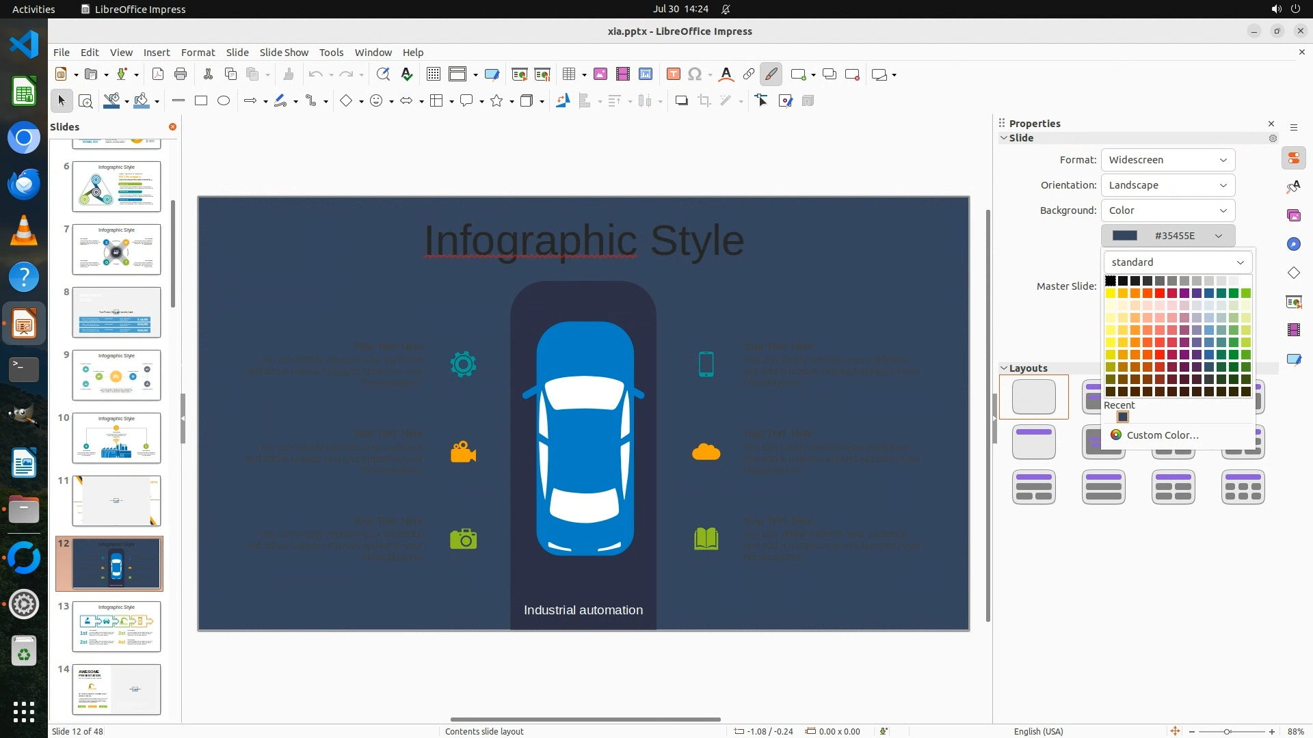The height and width of the screenshot is (738, 1313).
Task: Open the Format menu
Action: [198, 53]
